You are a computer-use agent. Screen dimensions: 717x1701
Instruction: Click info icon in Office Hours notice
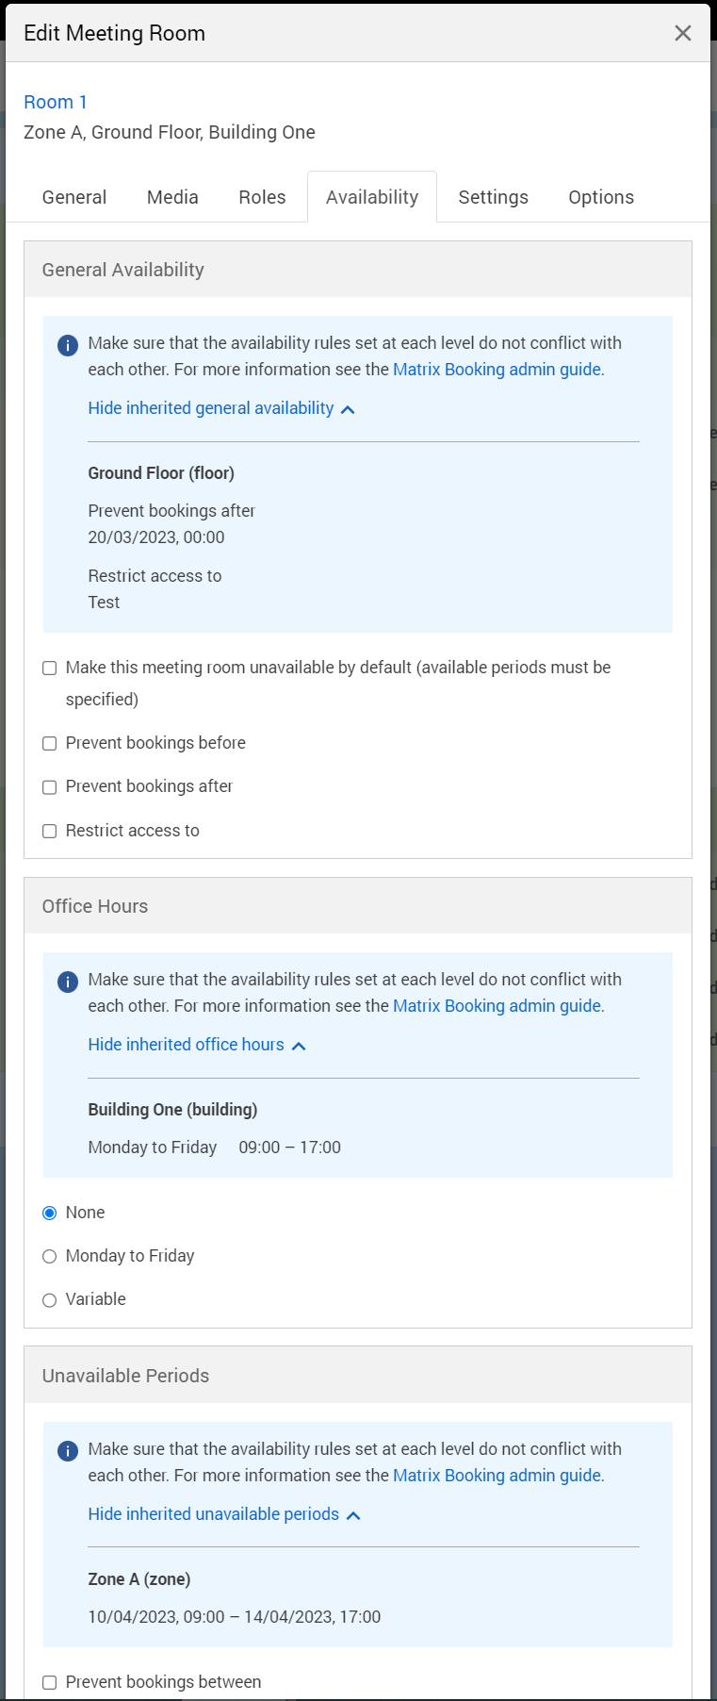68,982
